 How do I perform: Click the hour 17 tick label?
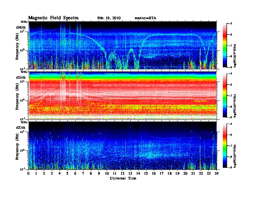click(x=162, y=173)
